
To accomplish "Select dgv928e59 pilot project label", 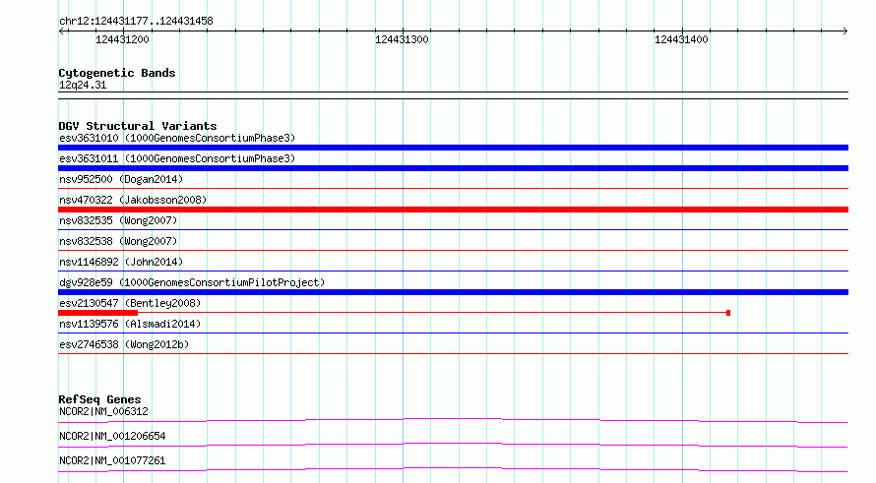I will pyautogui.click(x=192, y=282).
